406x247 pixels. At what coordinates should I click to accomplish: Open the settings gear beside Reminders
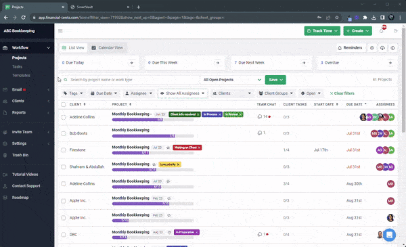371,48
